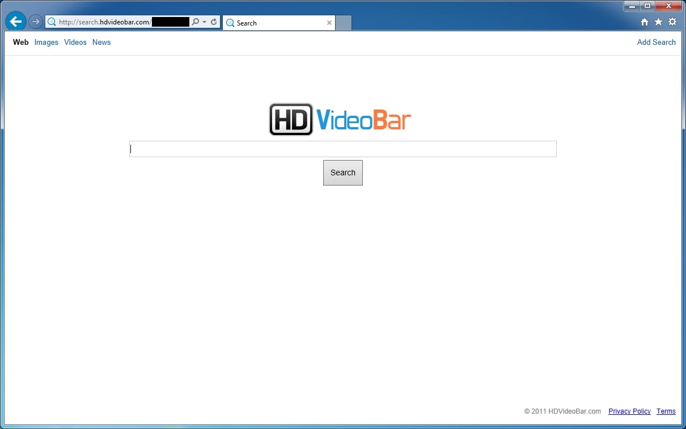This screenshot has height=429, width=686.
Task: Open a new tab with the blank tab button
Action: 344,23
